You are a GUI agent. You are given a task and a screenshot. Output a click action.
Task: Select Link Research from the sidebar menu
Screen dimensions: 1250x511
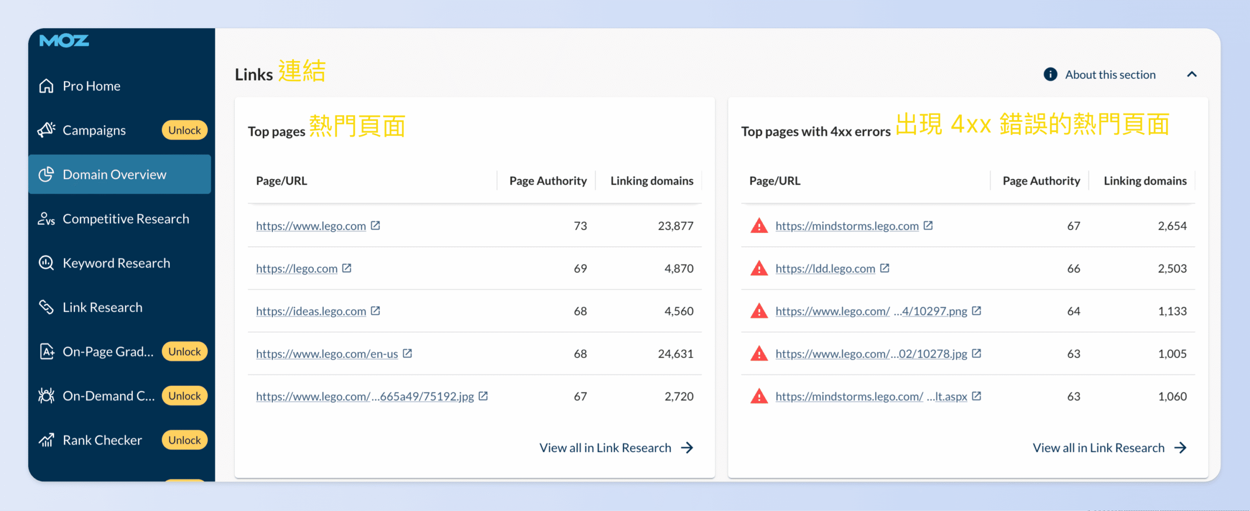click(103, 307)
